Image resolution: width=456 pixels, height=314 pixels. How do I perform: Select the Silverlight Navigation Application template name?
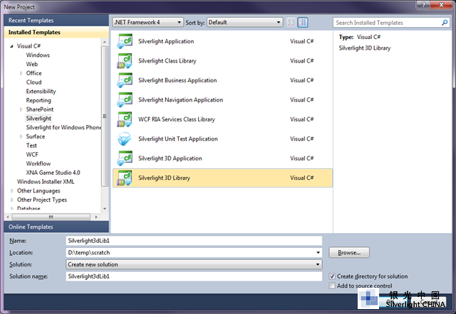tap(180, 99)
